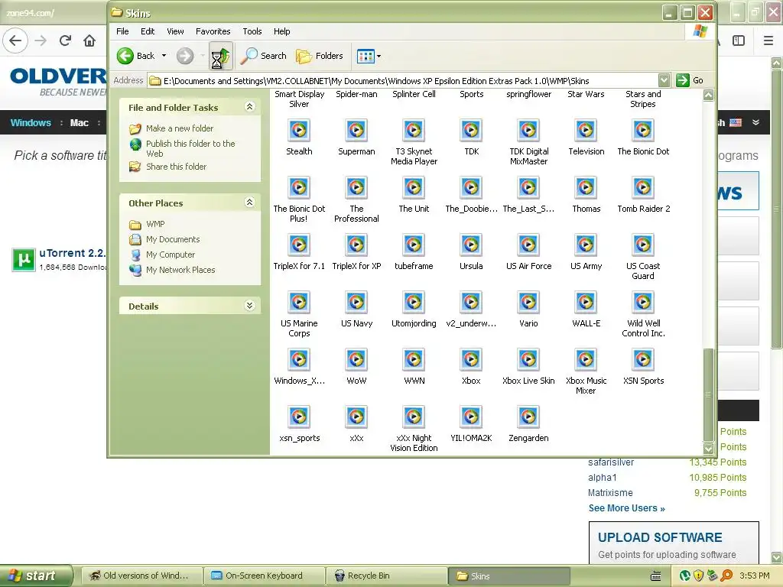Select the WALL-E skin icon
Viewport: 783px width, 587px height.
pyautogui.click(x=586, y=303)
